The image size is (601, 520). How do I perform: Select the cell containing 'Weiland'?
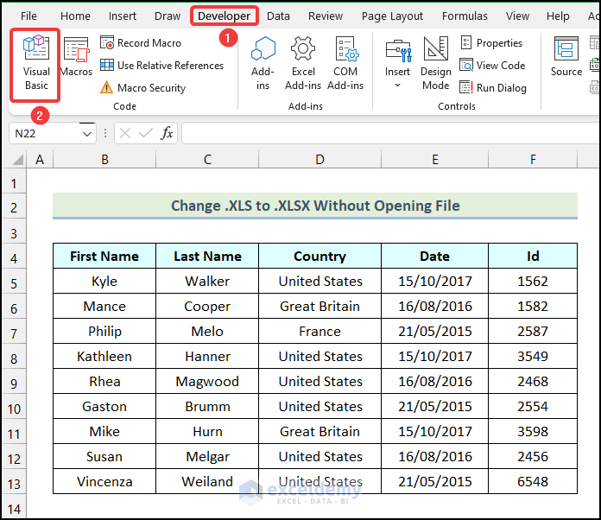(207, 481)
